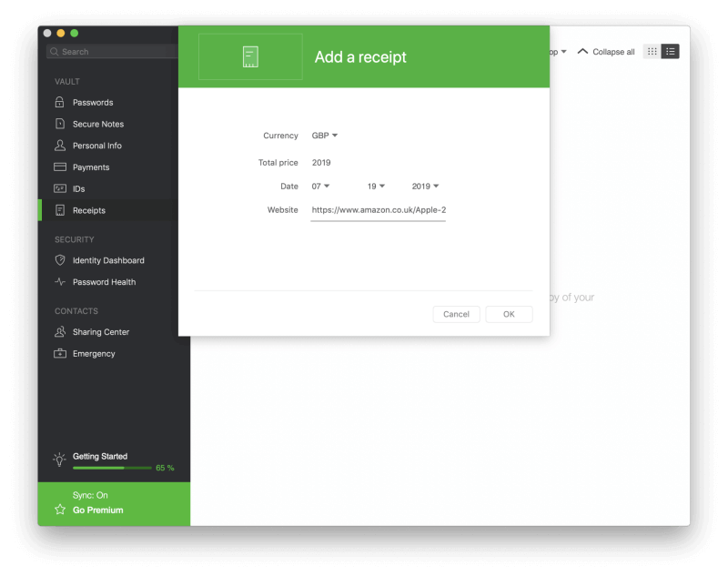The width and height of the screenshot is (728, 576).
Task: Click the receipt thumbnail in dialog header
Action: pos(250,56)
